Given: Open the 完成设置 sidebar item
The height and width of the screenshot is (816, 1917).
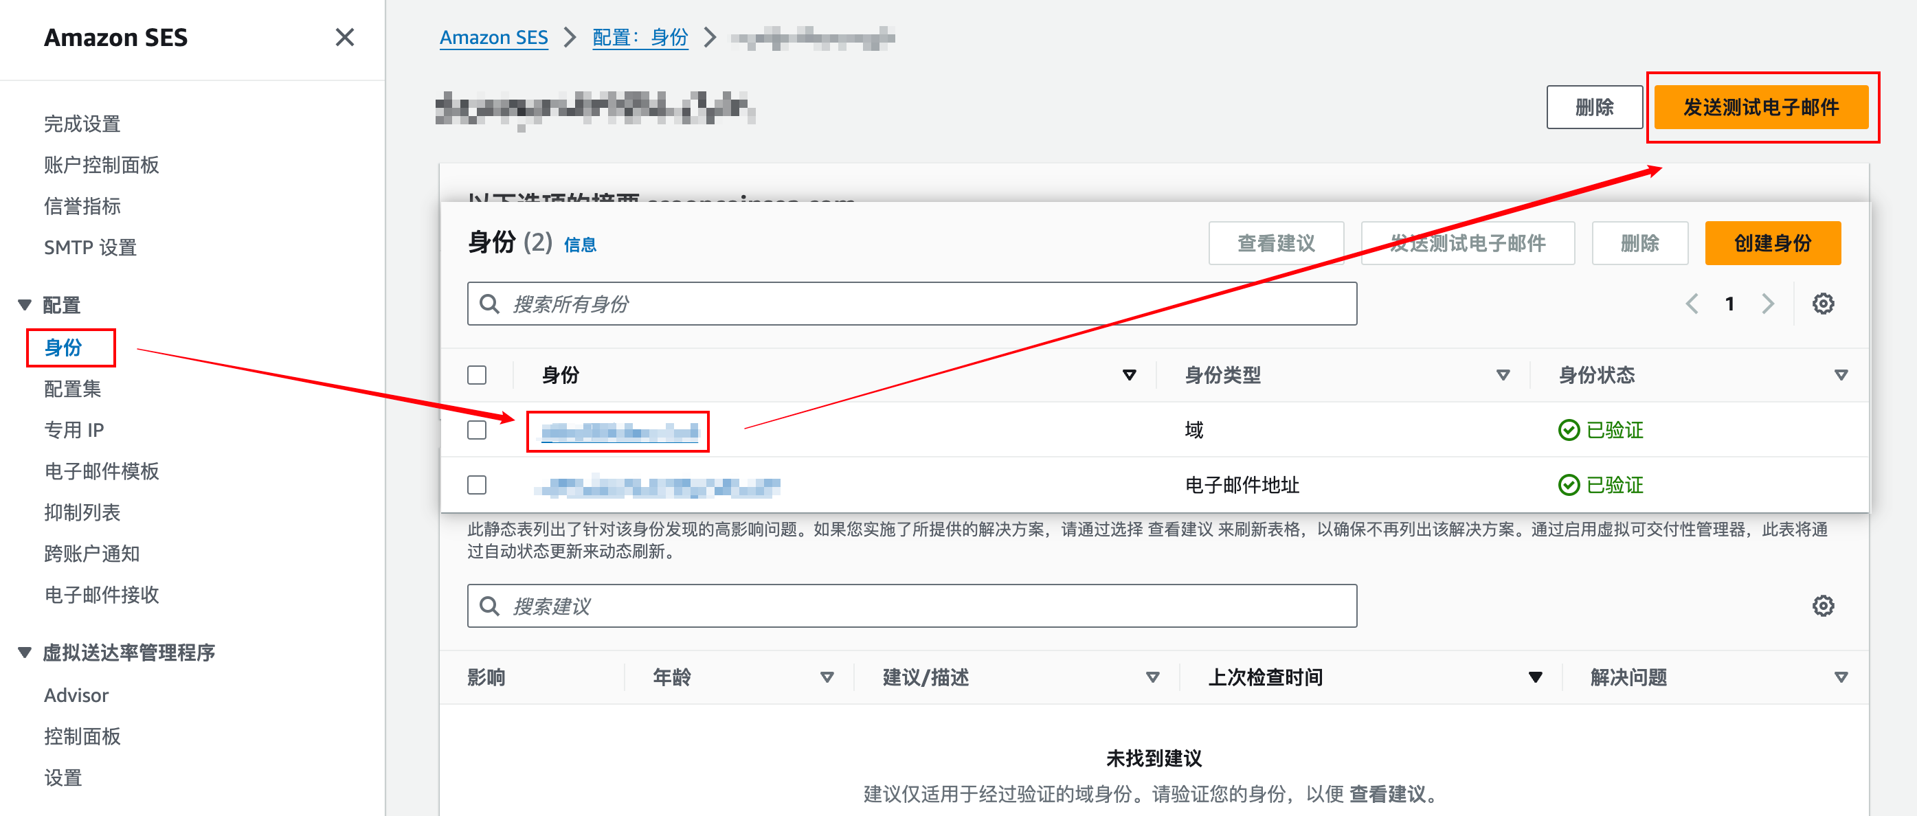Looking at the screenshot, I should tap(82, 124).
